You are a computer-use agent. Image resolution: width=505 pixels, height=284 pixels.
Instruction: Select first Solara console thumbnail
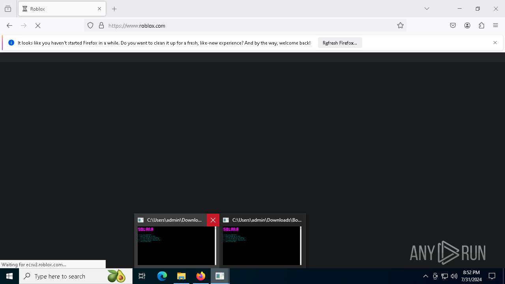coord(177,245)
